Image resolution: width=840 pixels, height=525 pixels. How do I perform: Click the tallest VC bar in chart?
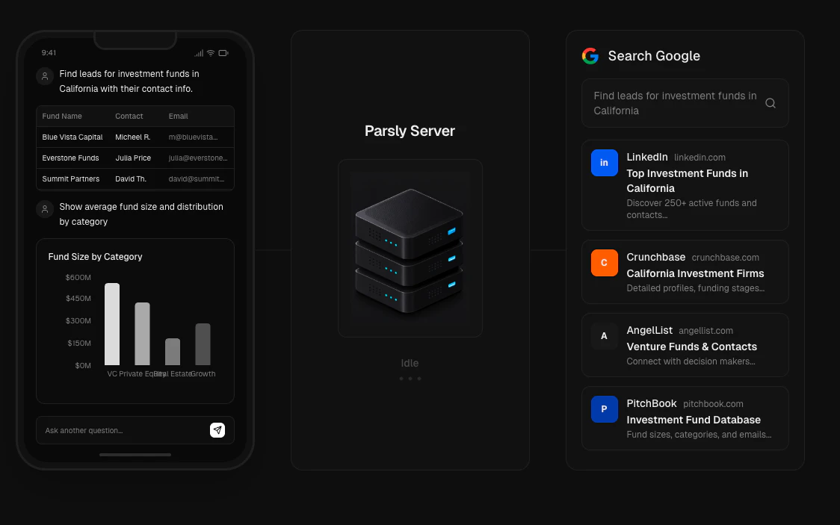click(x=112, y=324)
